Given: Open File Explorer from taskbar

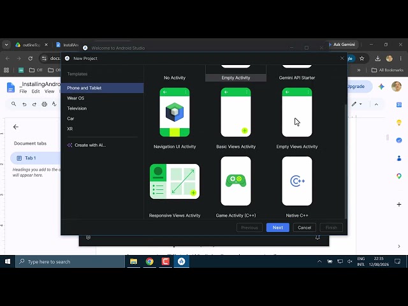Looking at the screenshot, I should point(133,261).
